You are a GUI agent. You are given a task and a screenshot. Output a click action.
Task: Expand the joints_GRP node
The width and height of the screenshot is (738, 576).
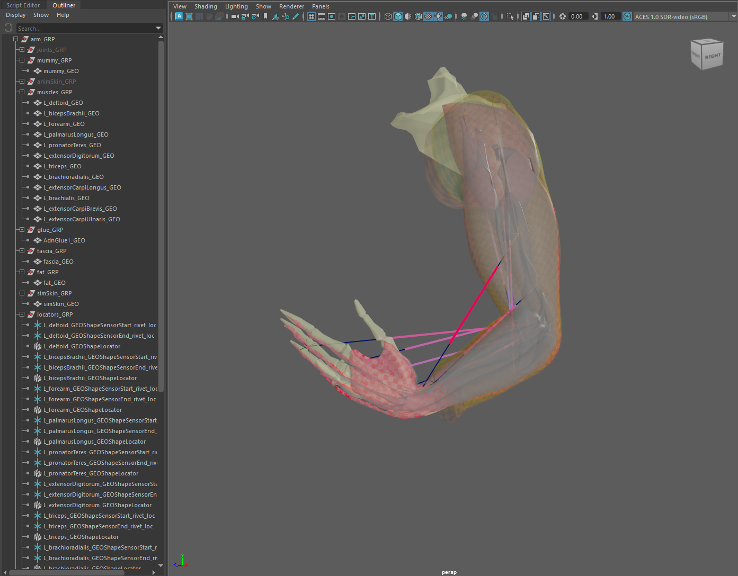(22, 50)
